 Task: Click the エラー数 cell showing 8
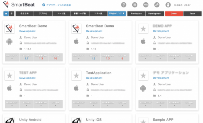tap(122, 57)
